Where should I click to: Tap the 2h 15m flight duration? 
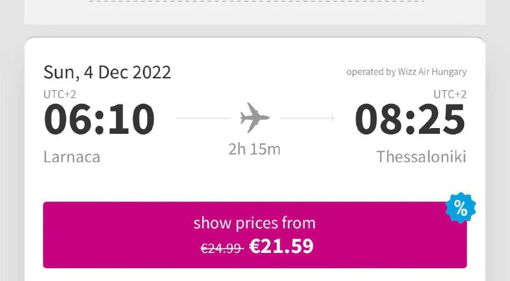pos(254,150)
